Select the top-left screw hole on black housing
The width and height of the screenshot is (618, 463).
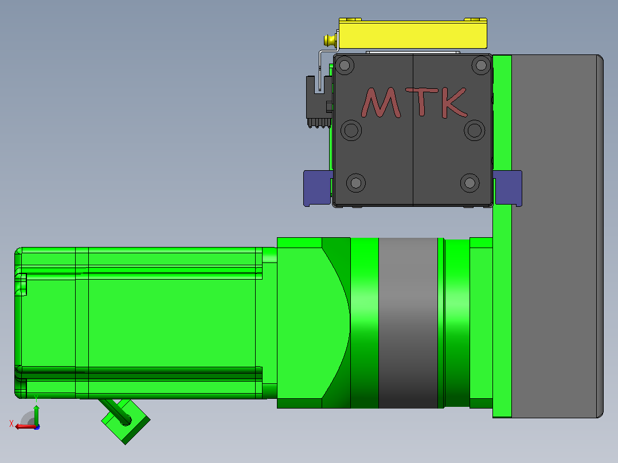(x=345, y=65)
